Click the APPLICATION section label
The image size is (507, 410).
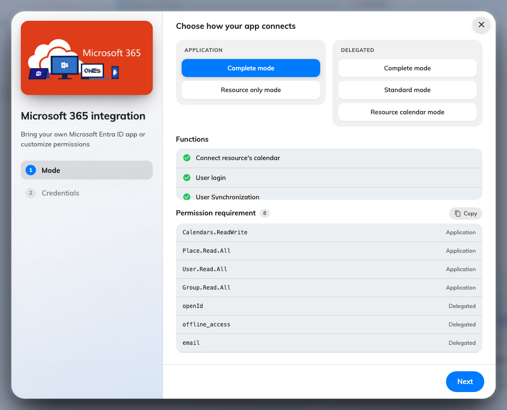point(203,50)
